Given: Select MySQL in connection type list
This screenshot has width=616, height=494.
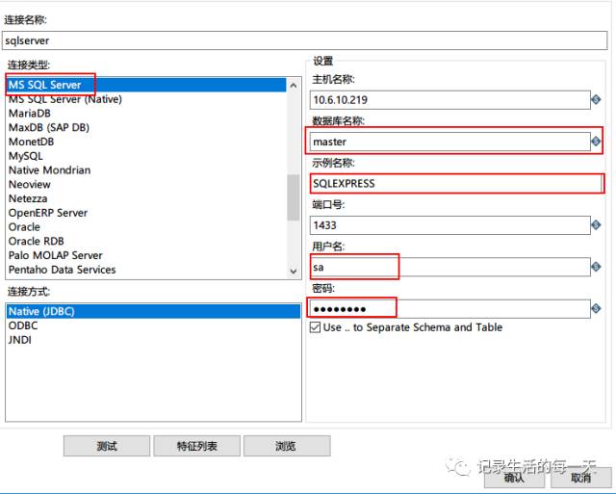Looking at the screenshot, I should [146, 156].
